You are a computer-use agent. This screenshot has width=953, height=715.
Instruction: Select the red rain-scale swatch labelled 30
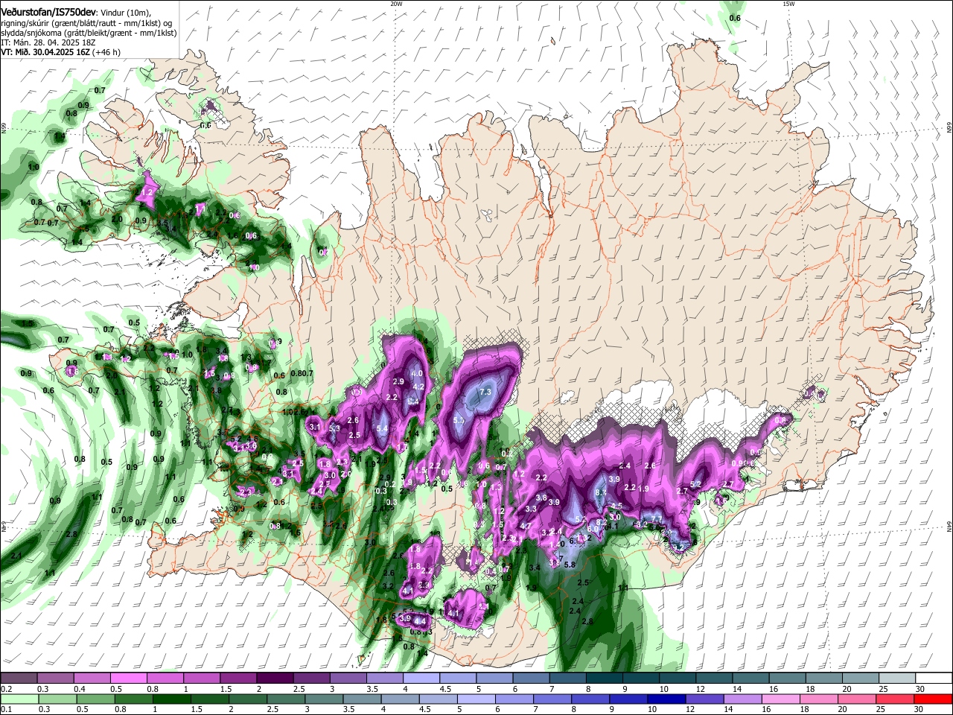(x=934, y=699)
